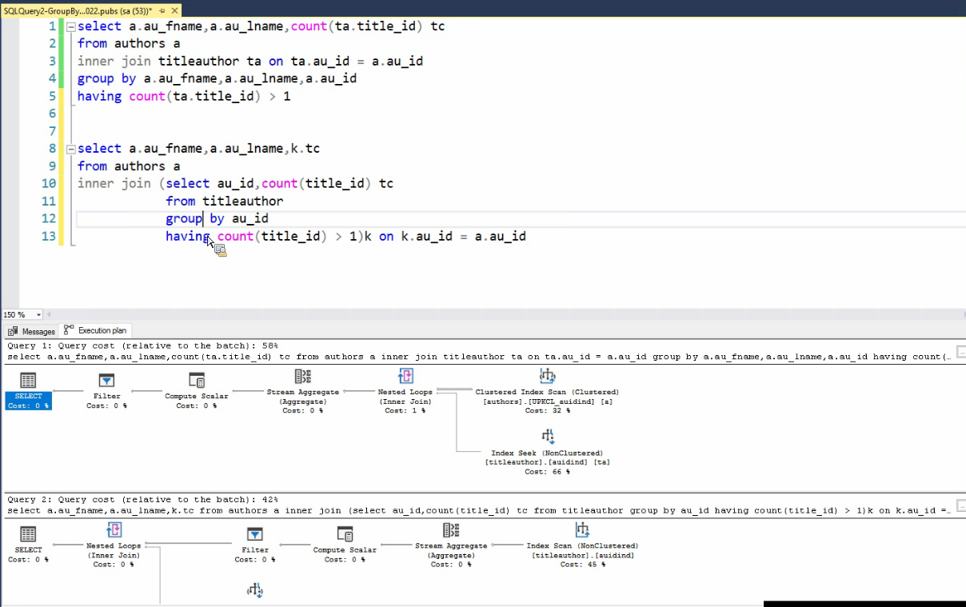966x607 pixels.
Task: Click the 'k.au_id = a.au_id' text on line 13
Action: [463, 236]
